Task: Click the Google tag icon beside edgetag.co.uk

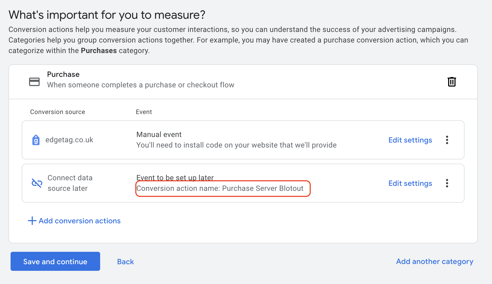Action: (36, 140)
